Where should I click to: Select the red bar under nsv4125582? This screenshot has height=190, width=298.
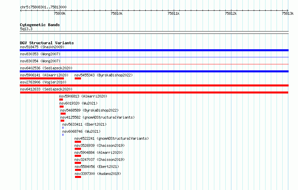coord(63,121)
